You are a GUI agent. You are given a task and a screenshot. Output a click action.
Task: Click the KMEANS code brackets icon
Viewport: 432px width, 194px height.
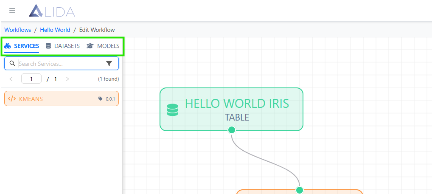[x=12, y=98]
